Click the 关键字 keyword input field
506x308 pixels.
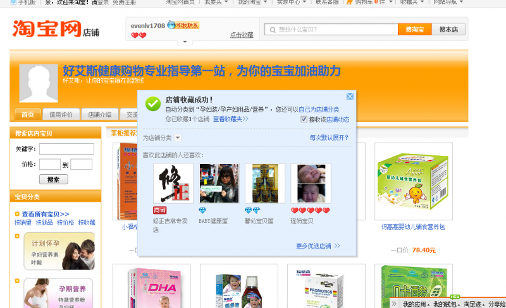click(66, 149)
